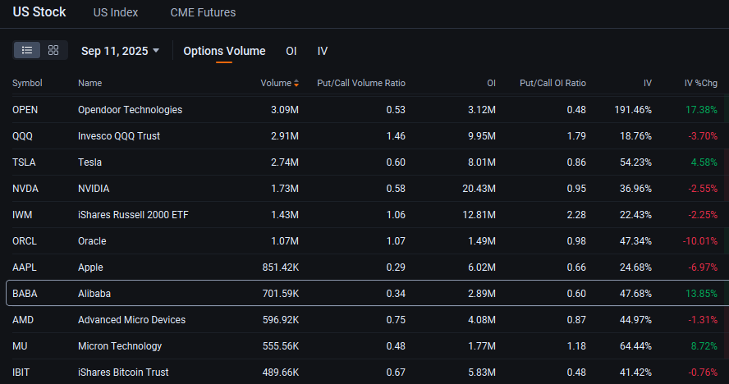Open the AMD ticker symbol
The width and height of the screenshot is (729, 384).
23,320
